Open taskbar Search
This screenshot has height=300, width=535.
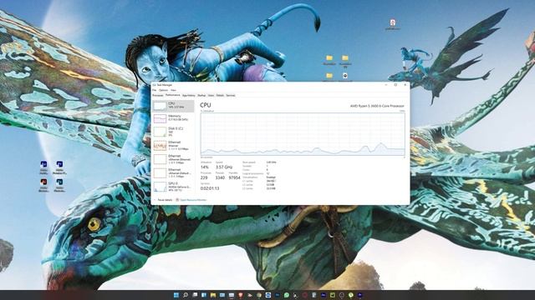[186, 295]
